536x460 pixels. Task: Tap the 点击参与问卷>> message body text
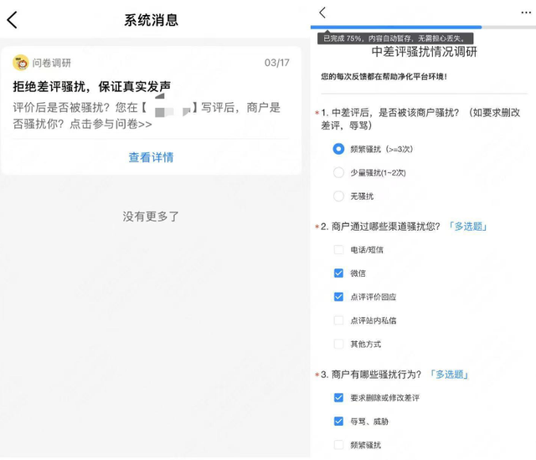[x=111, y=124]
